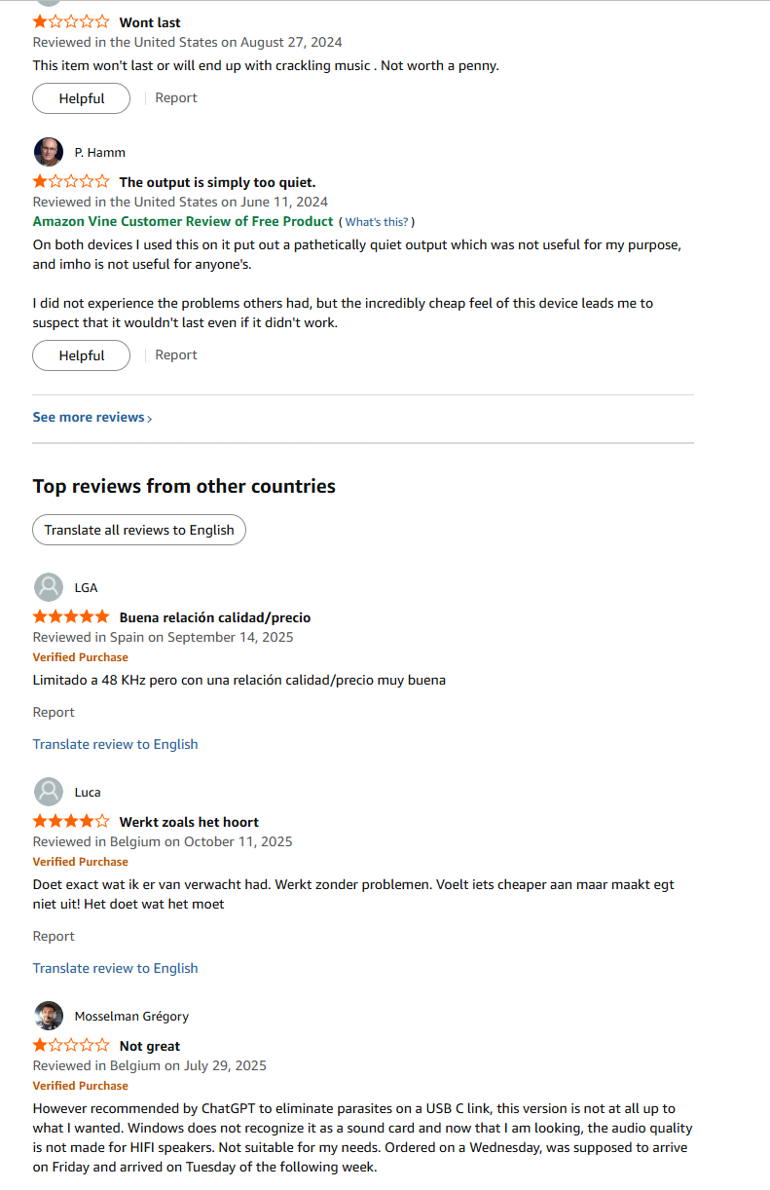Open the 'What's this?' Vine info link
The image size is (770, 1190).
(378, 222)
